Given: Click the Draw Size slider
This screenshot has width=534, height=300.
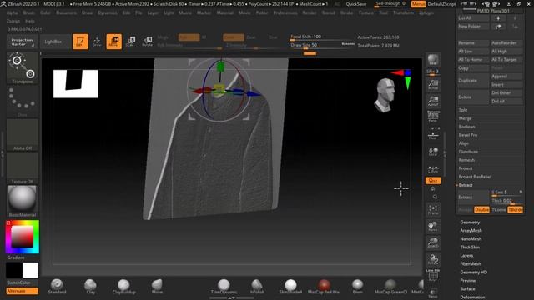Looking at the screenshot, I should click(322, 45).
